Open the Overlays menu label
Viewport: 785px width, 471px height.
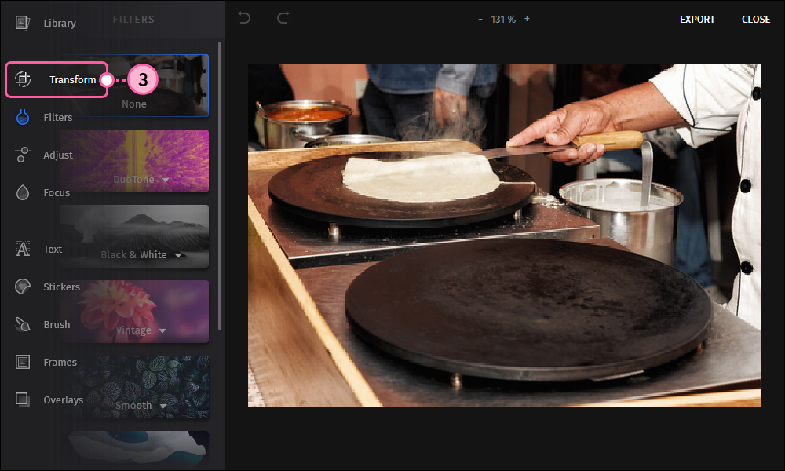click(63, 400)
